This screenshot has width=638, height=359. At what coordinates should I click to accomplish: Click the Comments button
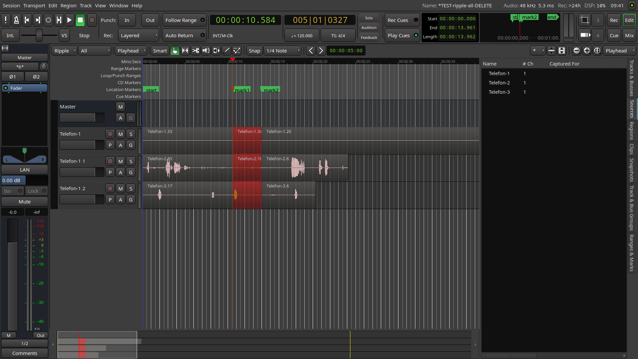[x=25, y=353]
